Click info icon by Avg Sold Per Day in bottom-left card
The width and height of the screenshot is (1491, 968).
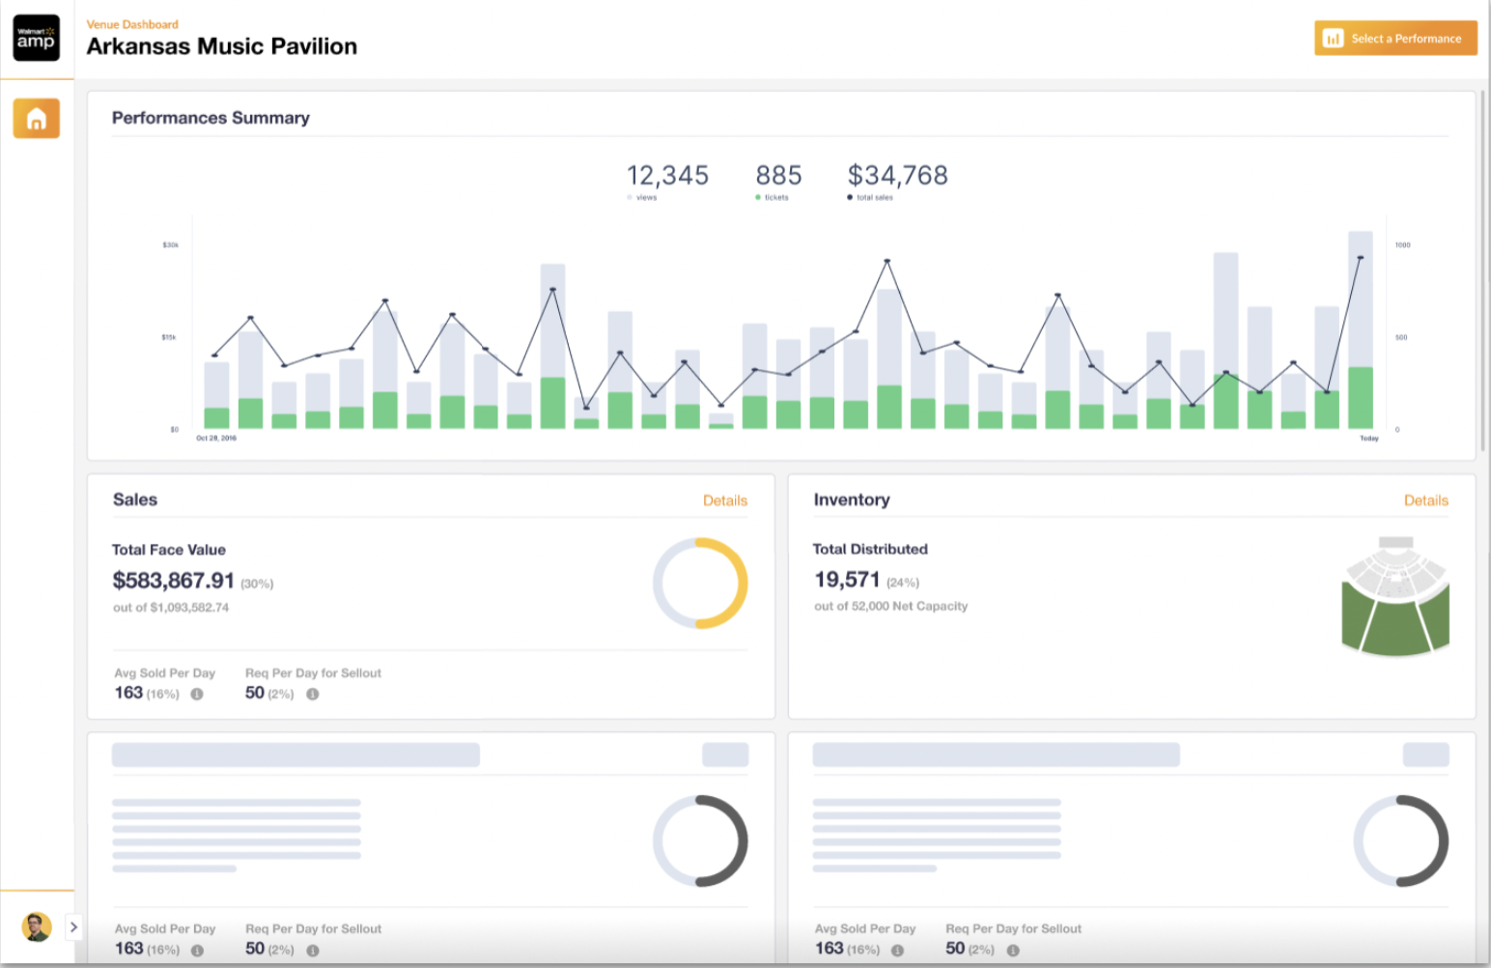[197, 951]
